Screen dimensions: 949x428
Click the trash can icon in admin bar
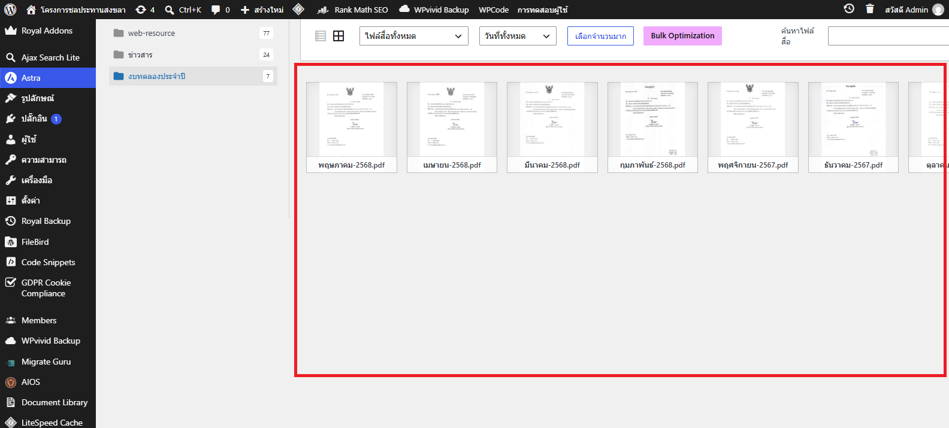click(x=870, y=9)
